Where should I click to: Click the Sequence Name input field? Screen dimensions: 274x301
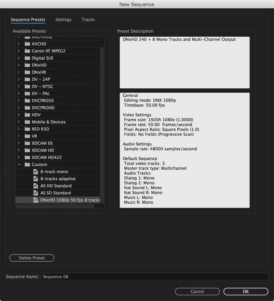coord(154,277)
